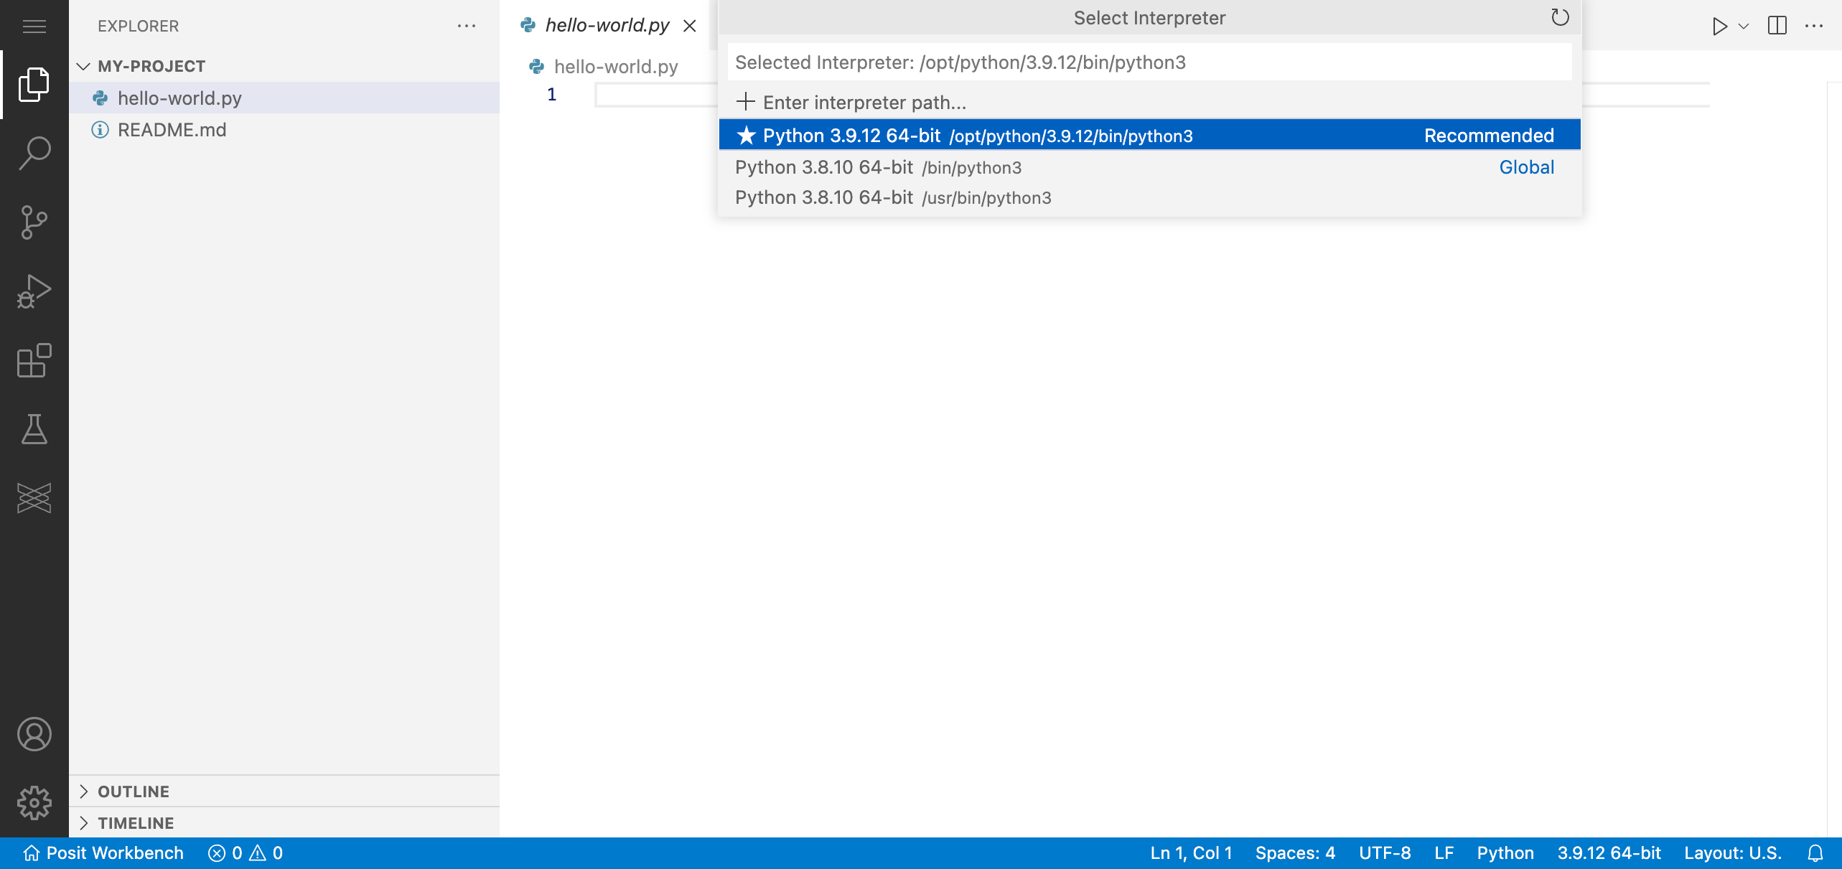Click the Run and Debug icon
Screen dimensions: 1842x869
(x=34, y=290)
